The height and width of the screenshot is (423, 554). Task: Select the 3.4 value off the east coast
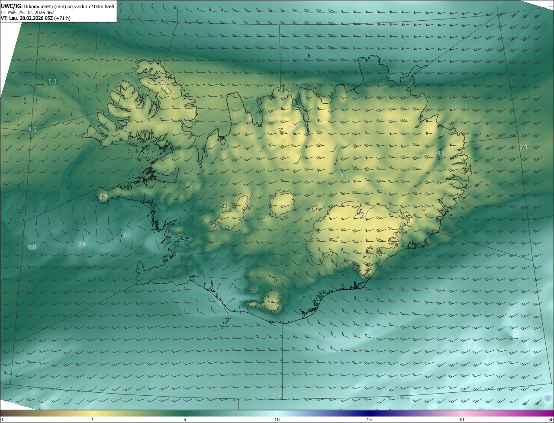pyautogui.click(x=523, y=147)
